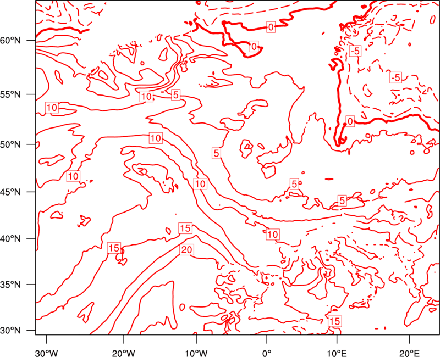440x357 pixels.
Task: Click the 60°N latitude axis label
Action: tap(10, 41)
